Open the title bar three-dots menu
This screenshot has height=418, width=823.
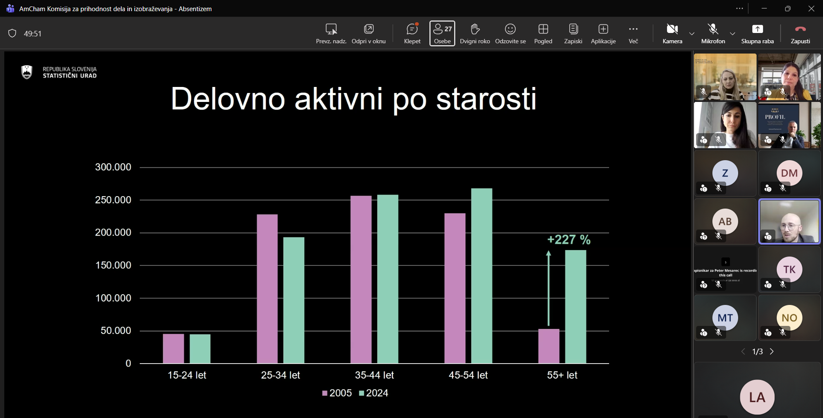739,9
